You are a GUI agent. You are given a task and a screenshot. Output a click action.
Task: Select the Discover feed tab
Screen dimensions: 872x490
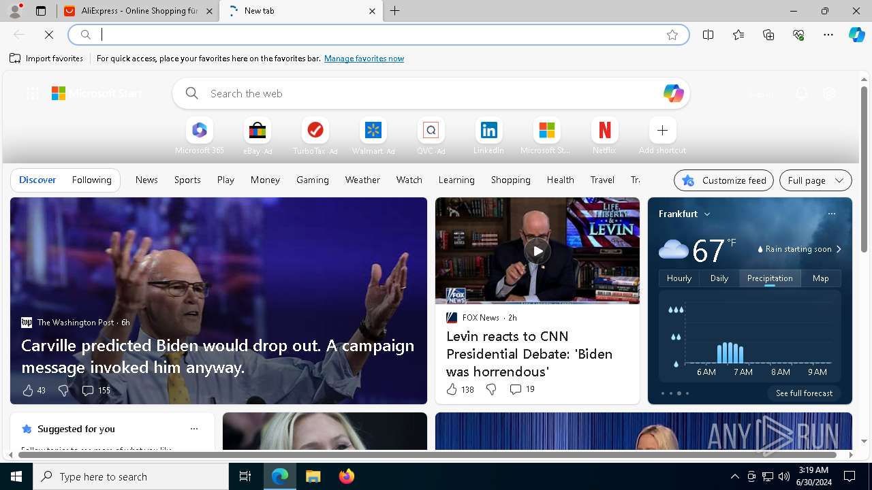pyautogui.click(x=37, y=180)
